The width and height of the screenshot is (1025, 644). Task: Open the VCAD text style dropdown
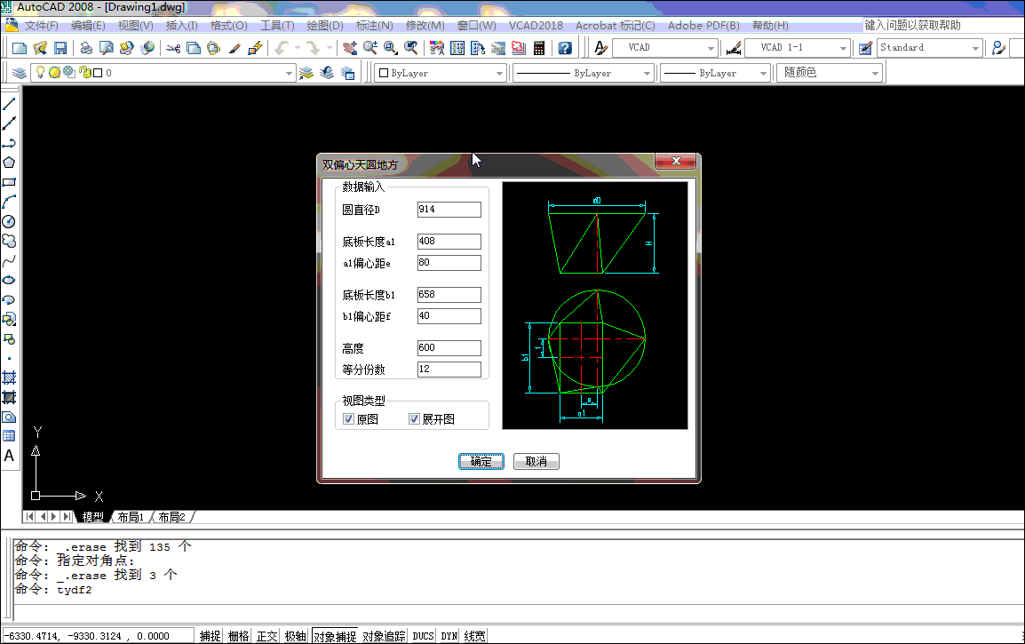(711, 48)
